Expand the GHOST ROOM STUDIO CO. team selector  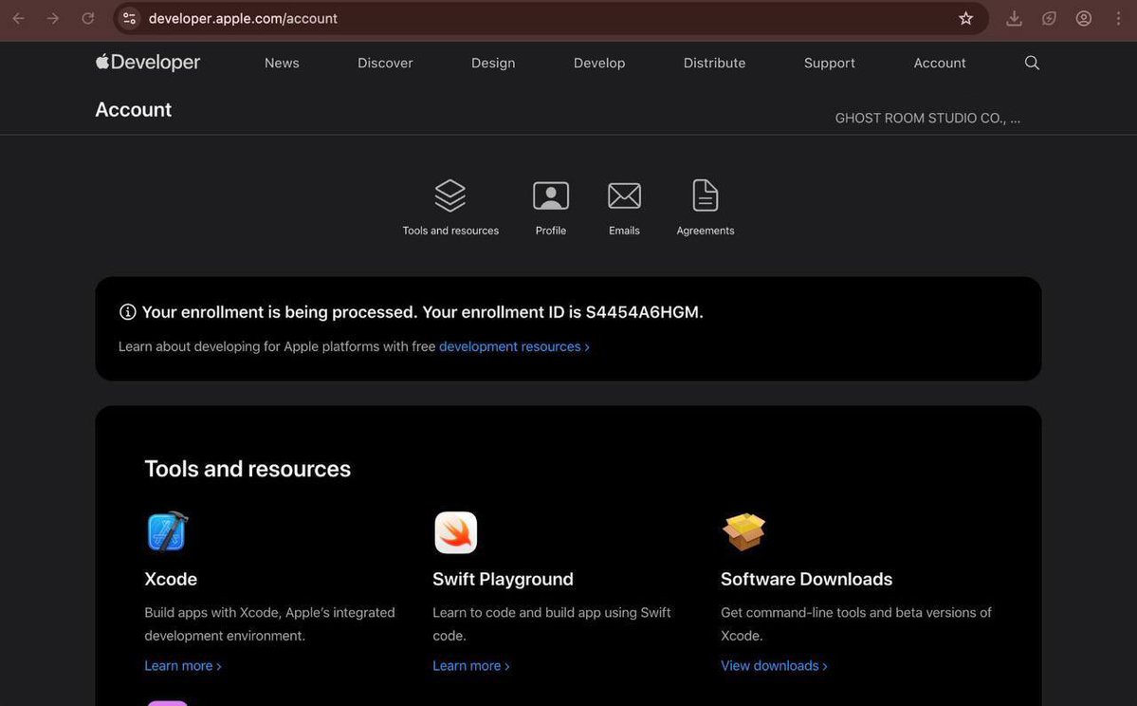coord(927,119)
